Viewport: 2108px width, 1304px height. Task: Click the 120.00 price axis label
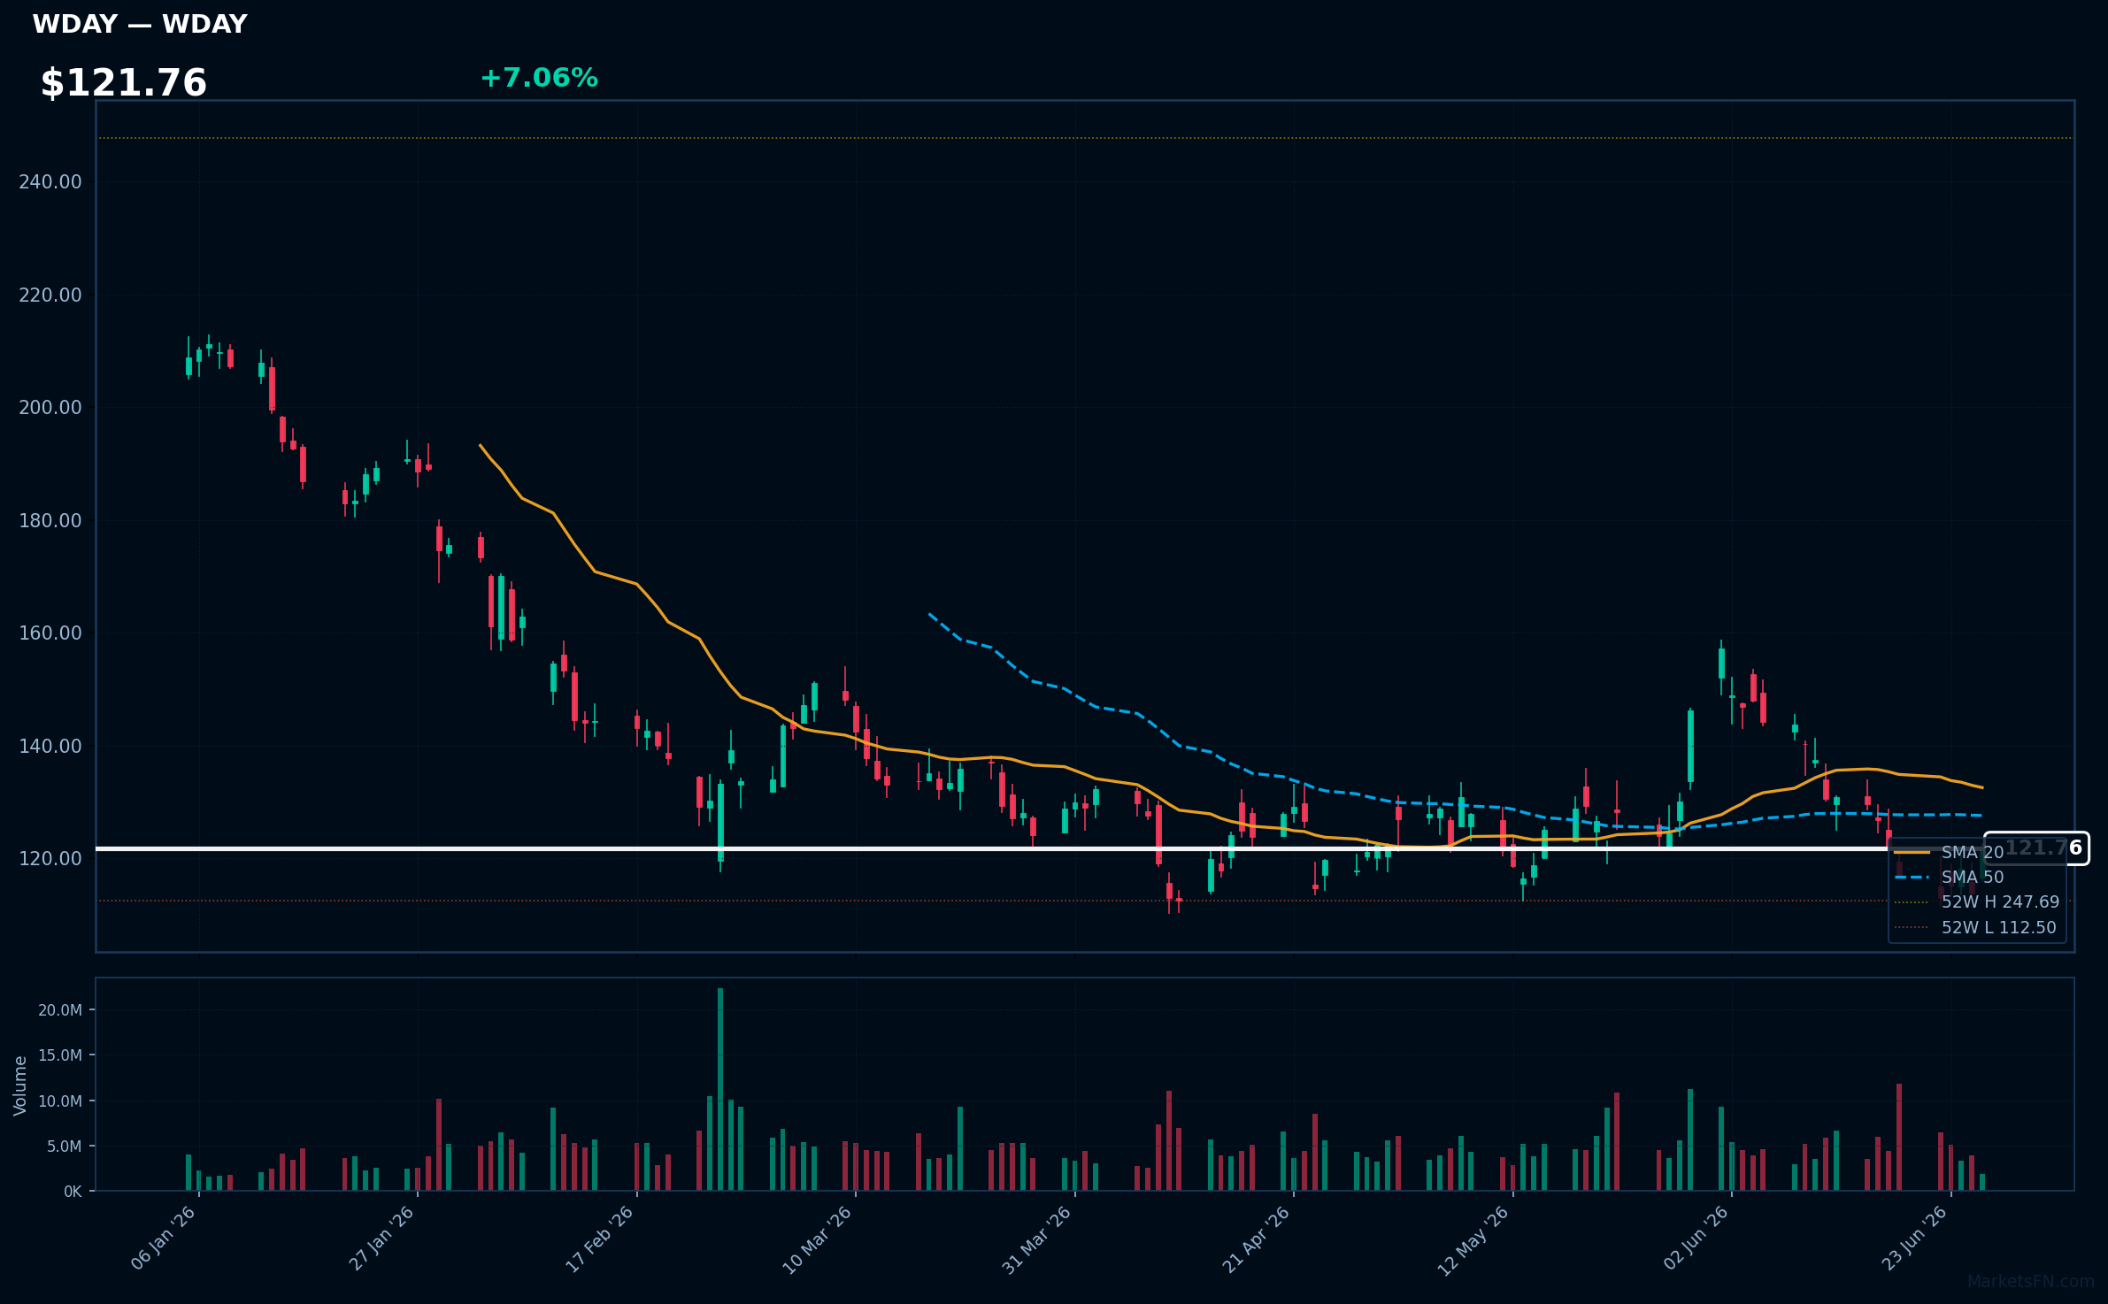50,859
